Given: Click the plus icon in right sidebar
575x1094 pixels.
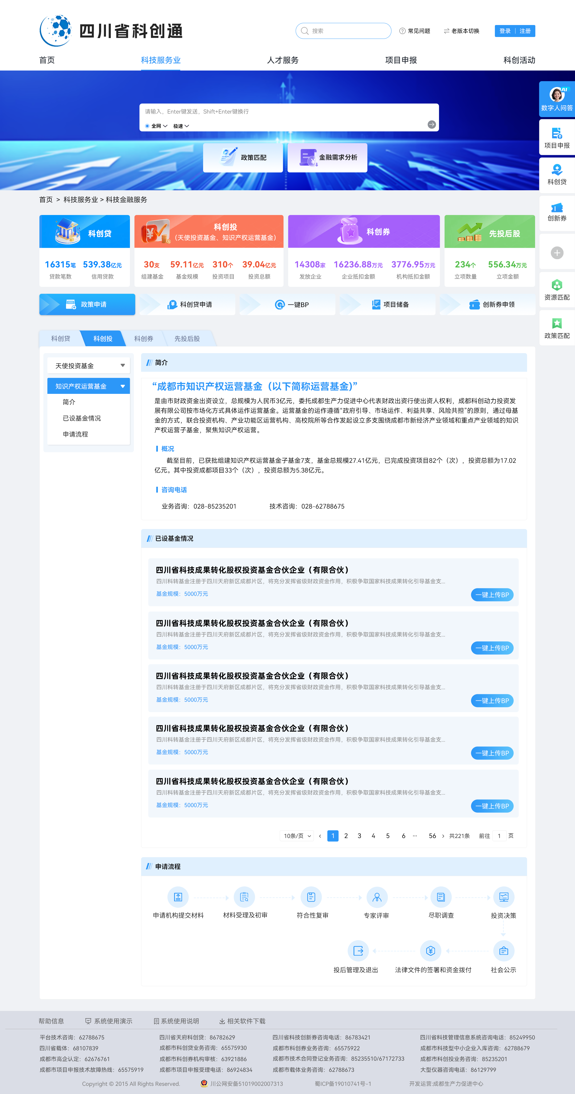Looking at the screenshot, I should point(557,253).
